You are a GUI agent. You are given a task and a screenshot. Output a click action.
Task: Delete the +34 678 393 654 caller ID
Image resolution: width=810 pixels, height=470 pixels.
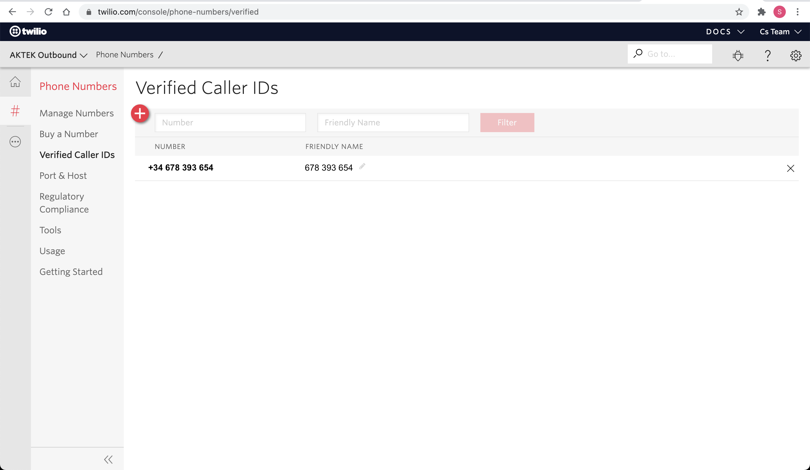[790, 168]
